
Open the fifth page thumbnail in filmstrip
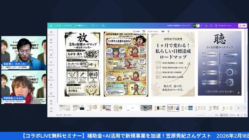(x=119, y=108)
